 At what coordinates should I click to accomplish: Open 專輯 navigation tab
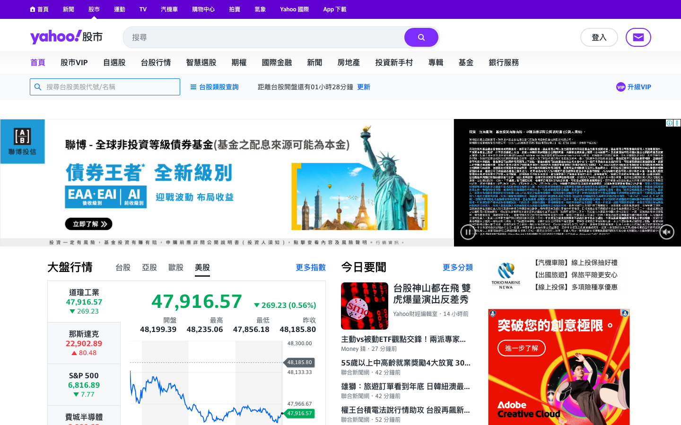pos(436,62)
